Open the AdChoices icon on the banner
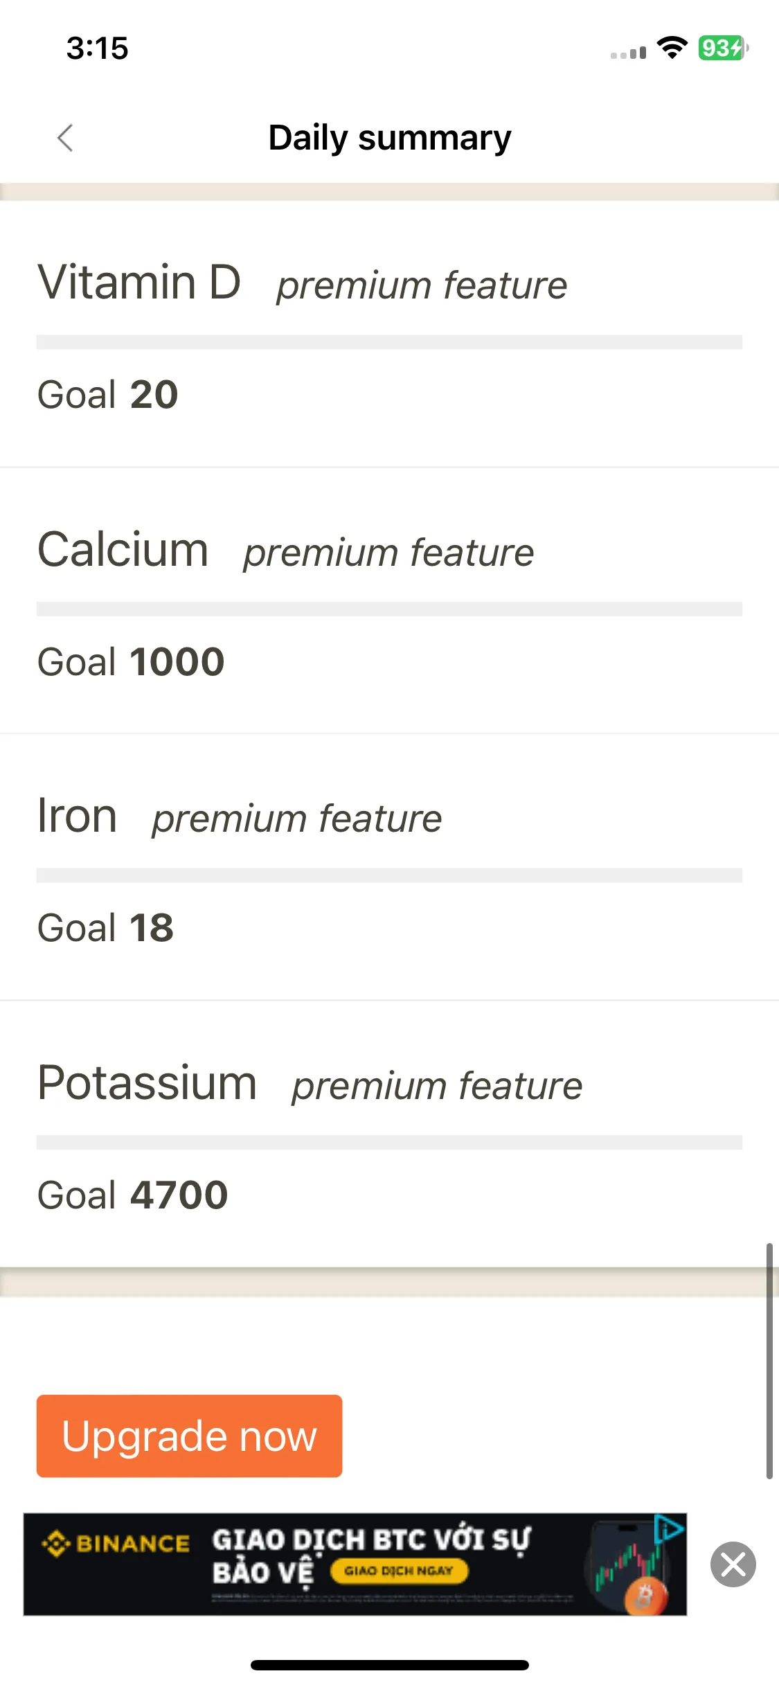Screen dimensions: 779x1687 point(669,1528)
